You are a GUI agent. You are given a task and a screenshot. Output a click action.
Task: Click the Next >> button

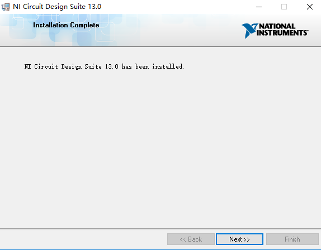(x=239, y=239)
